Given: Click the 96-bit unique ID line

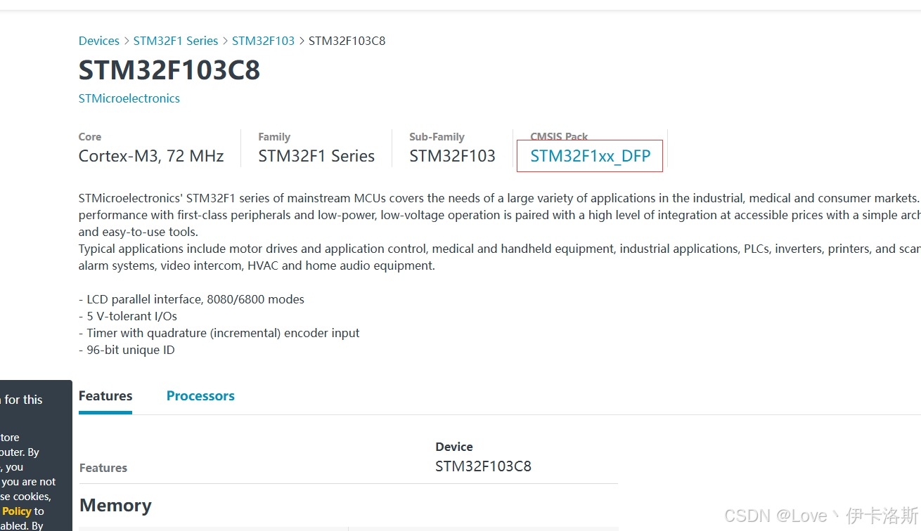Looking at the screenshot, I should [127, 350].
